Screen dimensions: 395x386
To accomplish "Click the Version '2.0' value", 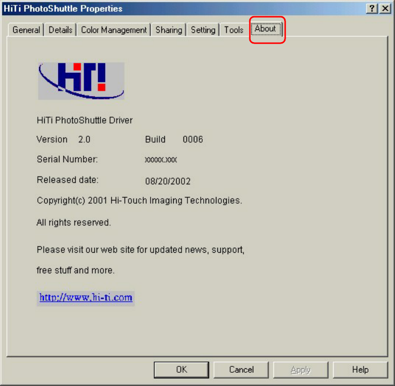I will [84, 139].
